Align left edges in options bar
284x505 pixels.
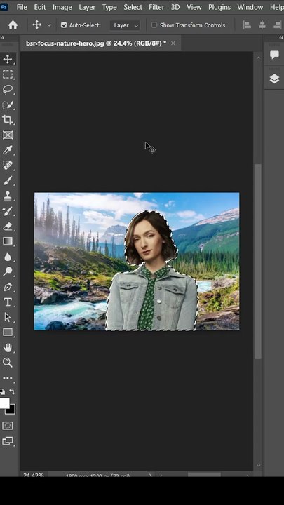pyautogui.click(x=248, y=25)
